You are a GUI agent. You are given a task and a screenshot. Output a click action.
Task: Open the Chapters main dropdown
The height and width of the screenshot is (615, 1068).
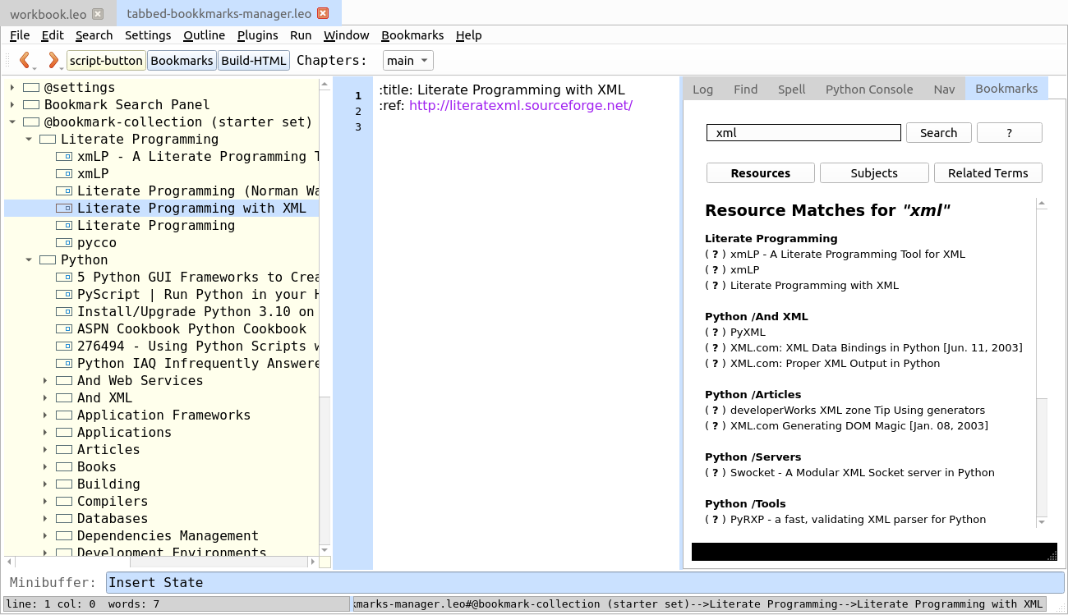tap(407, 60)
